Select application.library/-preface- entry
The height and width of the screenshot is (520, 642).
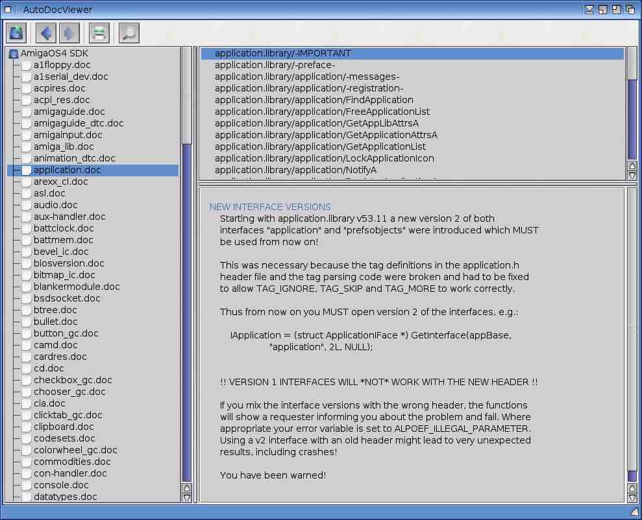pos(275,65)
